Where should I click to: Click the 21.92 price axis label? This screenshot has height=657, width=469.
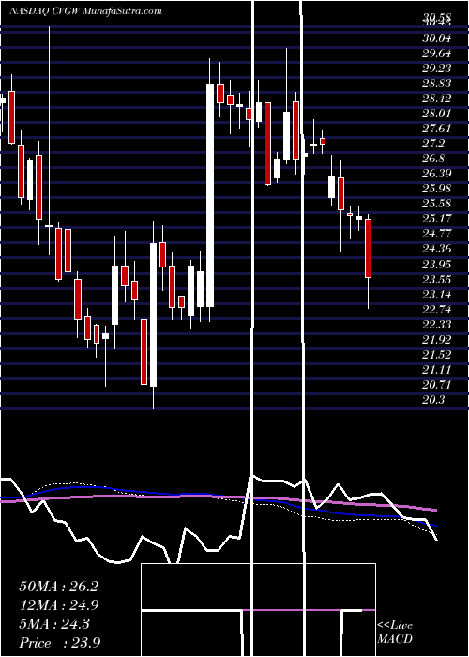[x=437, y=339]
